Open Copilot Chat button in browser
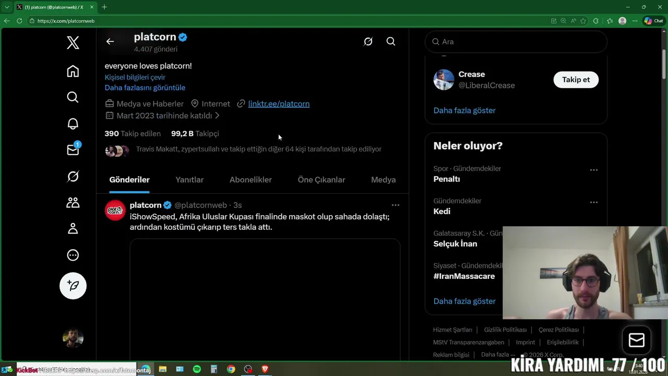 [x=653, y=21]
